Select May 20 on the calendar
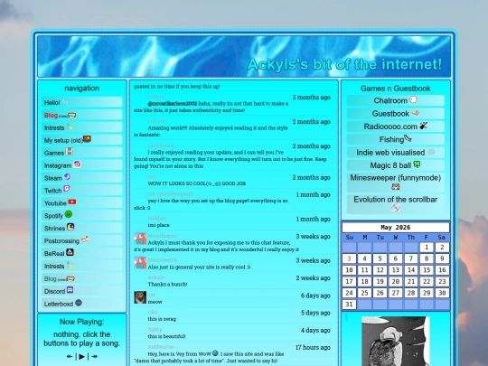Image resolution: width=488 pixels, height=366 pixels. point(396,281)
